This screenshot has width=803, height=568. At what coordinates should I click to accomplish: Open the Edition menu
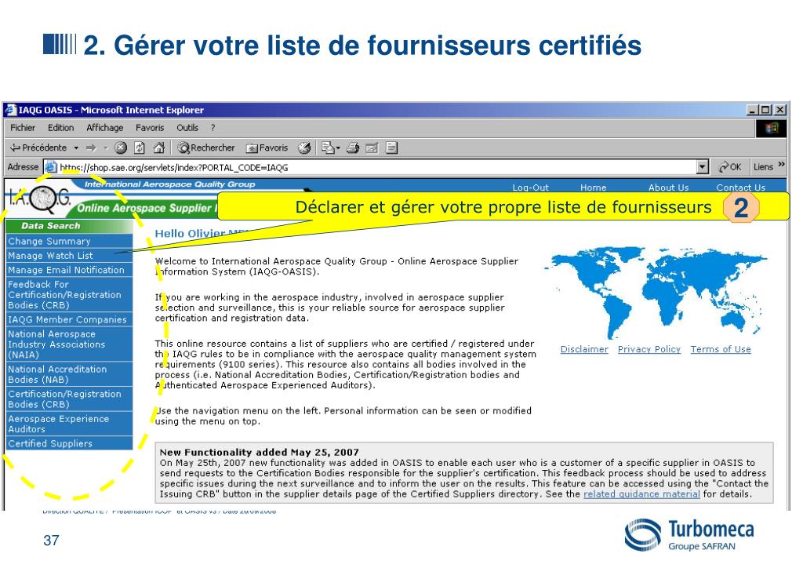pyautogui.click(x=60, y=128)
